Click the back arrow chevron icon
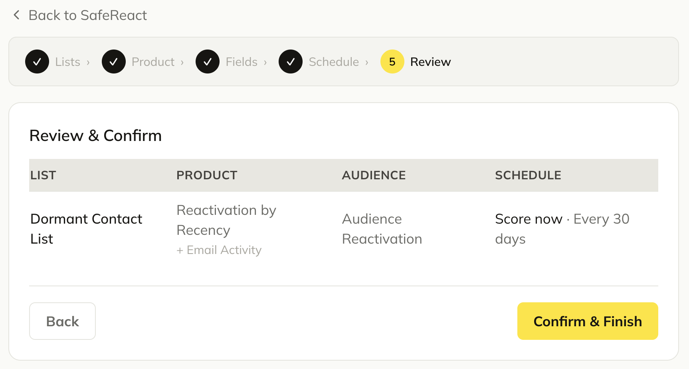 [17, 15]
